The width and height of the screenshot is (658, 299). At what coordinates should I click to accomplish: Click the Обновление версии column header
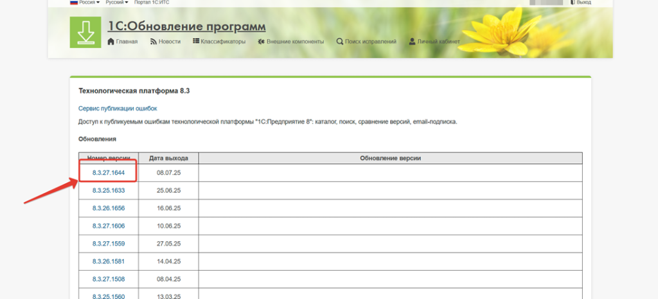(390, 158)
